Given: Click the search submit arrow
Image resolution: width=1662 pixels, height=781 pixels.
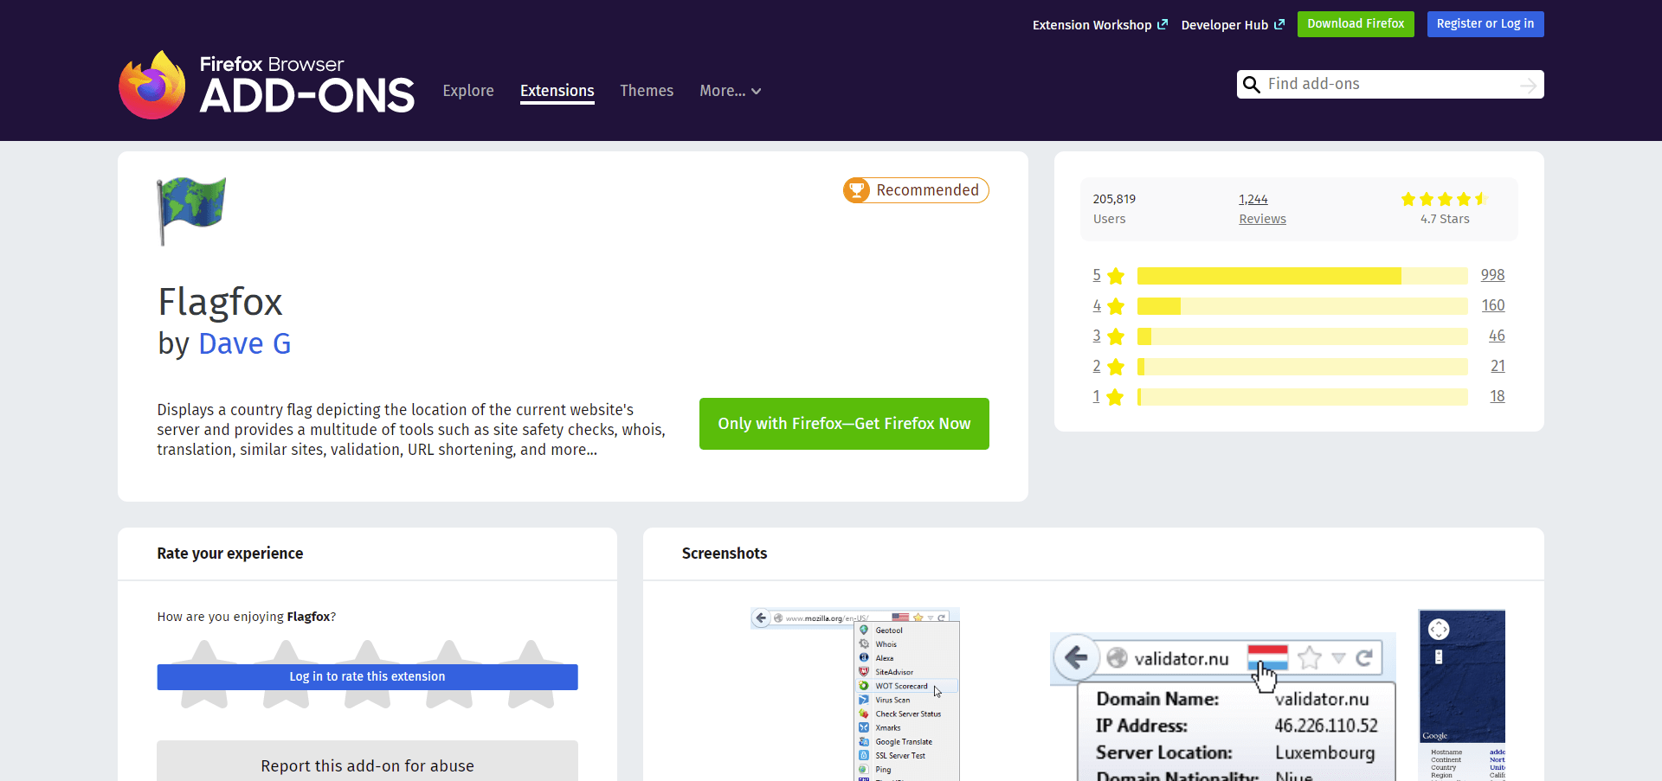Looking at the screenshot, I should (x=1528, y=85).
